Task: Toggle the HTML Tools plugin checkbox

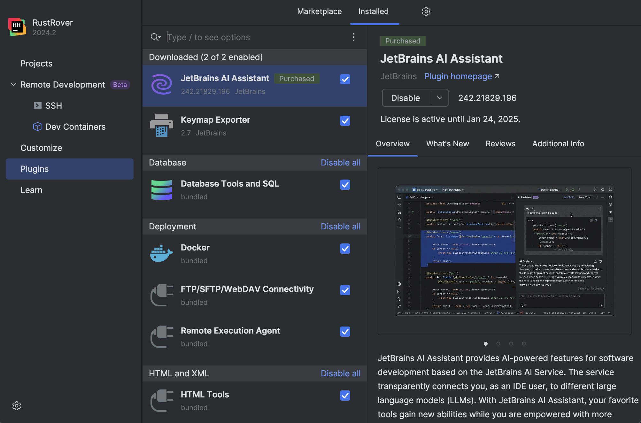Action: tap(345, 396)
